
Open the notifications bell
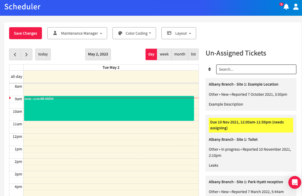point(286,7)
